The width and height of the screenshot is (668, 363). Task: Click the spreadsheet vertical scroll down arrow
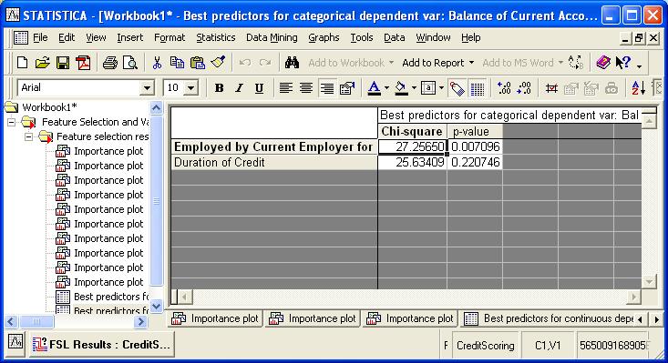coord(648,282)
